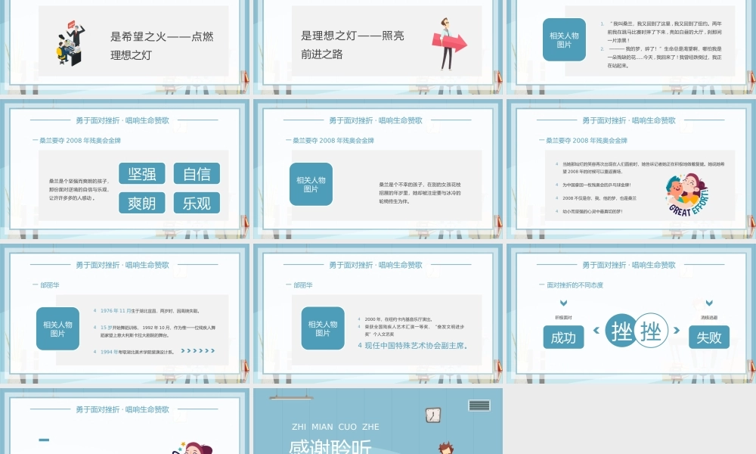Click the "感谢聆听" title text
Image resolution: width=756 pixels, height=454 pixels.
tap(330, 446)
